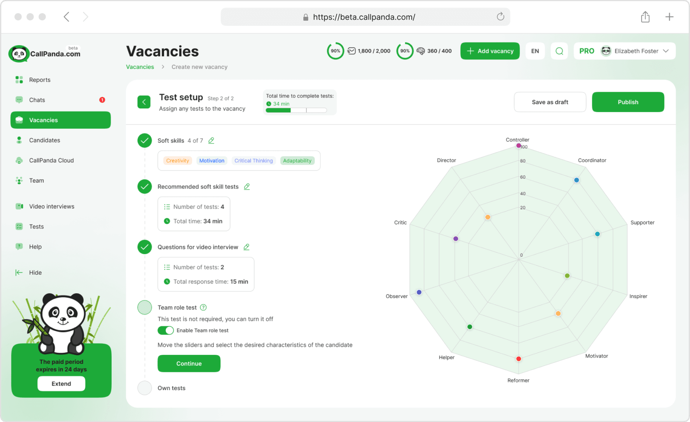The width and height of the screenshot is (690, 422).
Task: Go to Video interviews section
Action: point(51,206)
